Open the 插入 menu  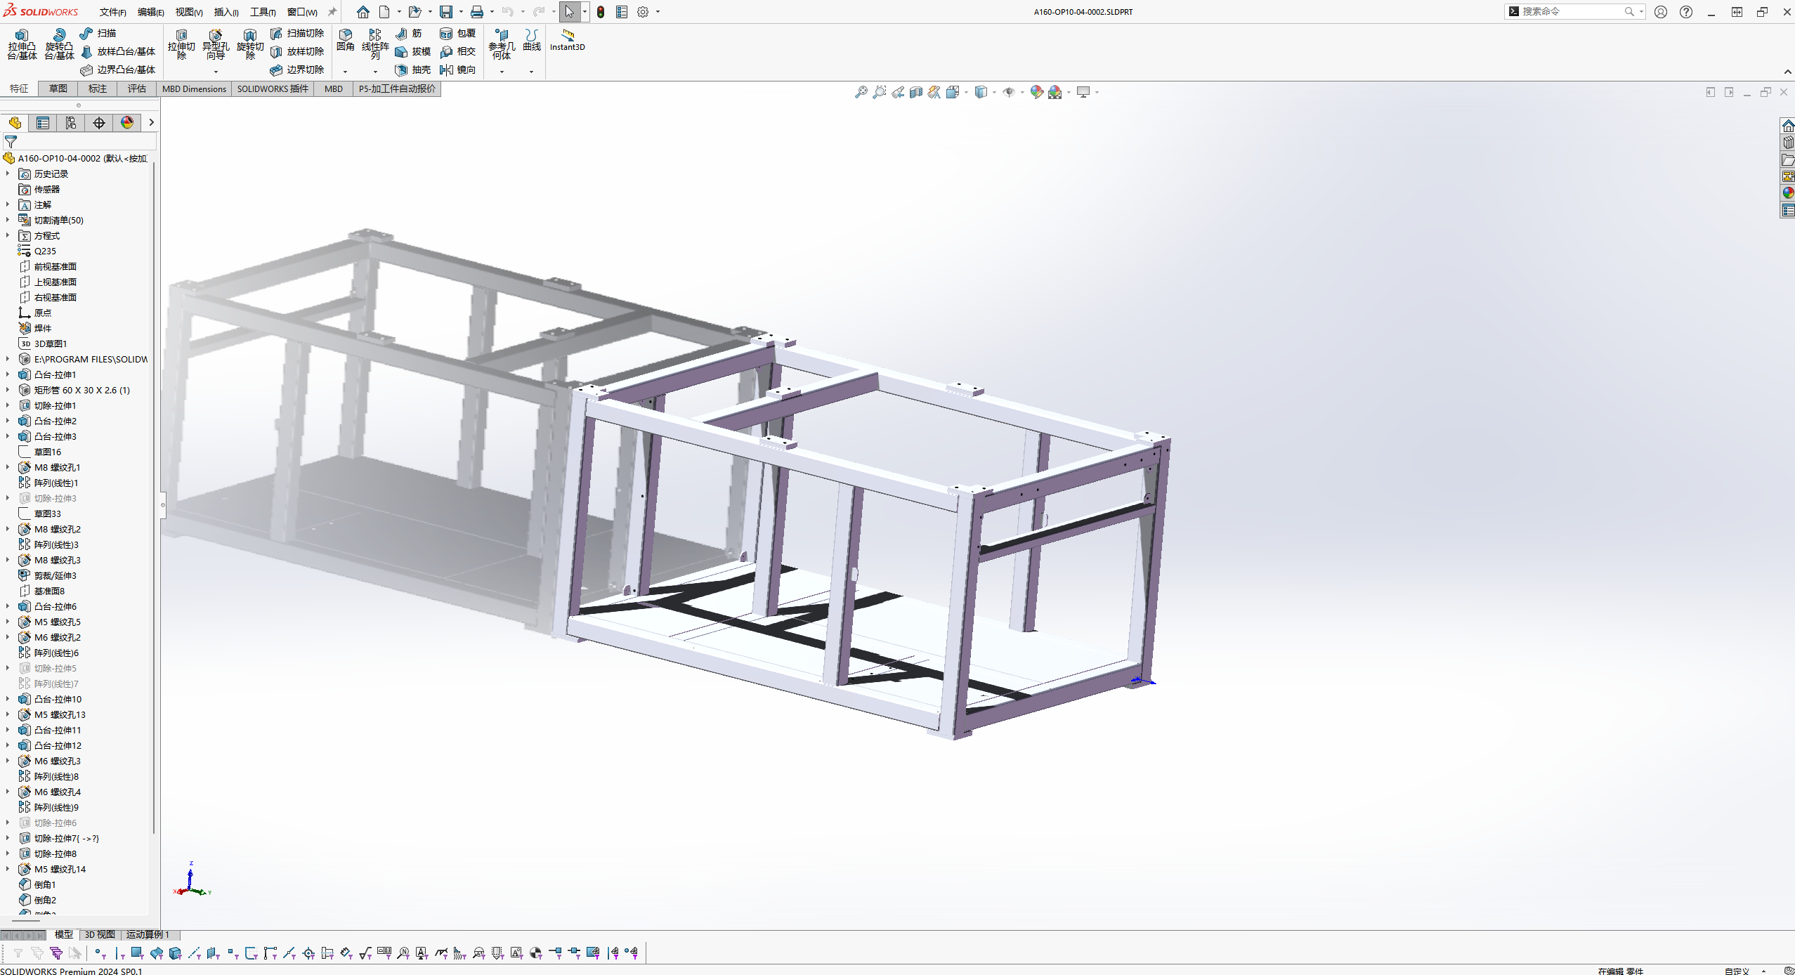pyautogui.click(x=226, y=12)
